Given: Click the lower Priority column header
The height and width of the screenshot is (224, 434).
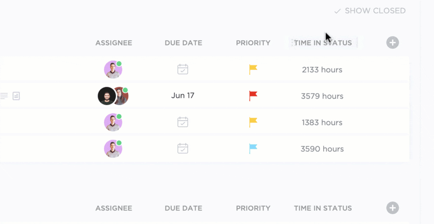Looking at the screenshot, I should (x=253, y=208).
